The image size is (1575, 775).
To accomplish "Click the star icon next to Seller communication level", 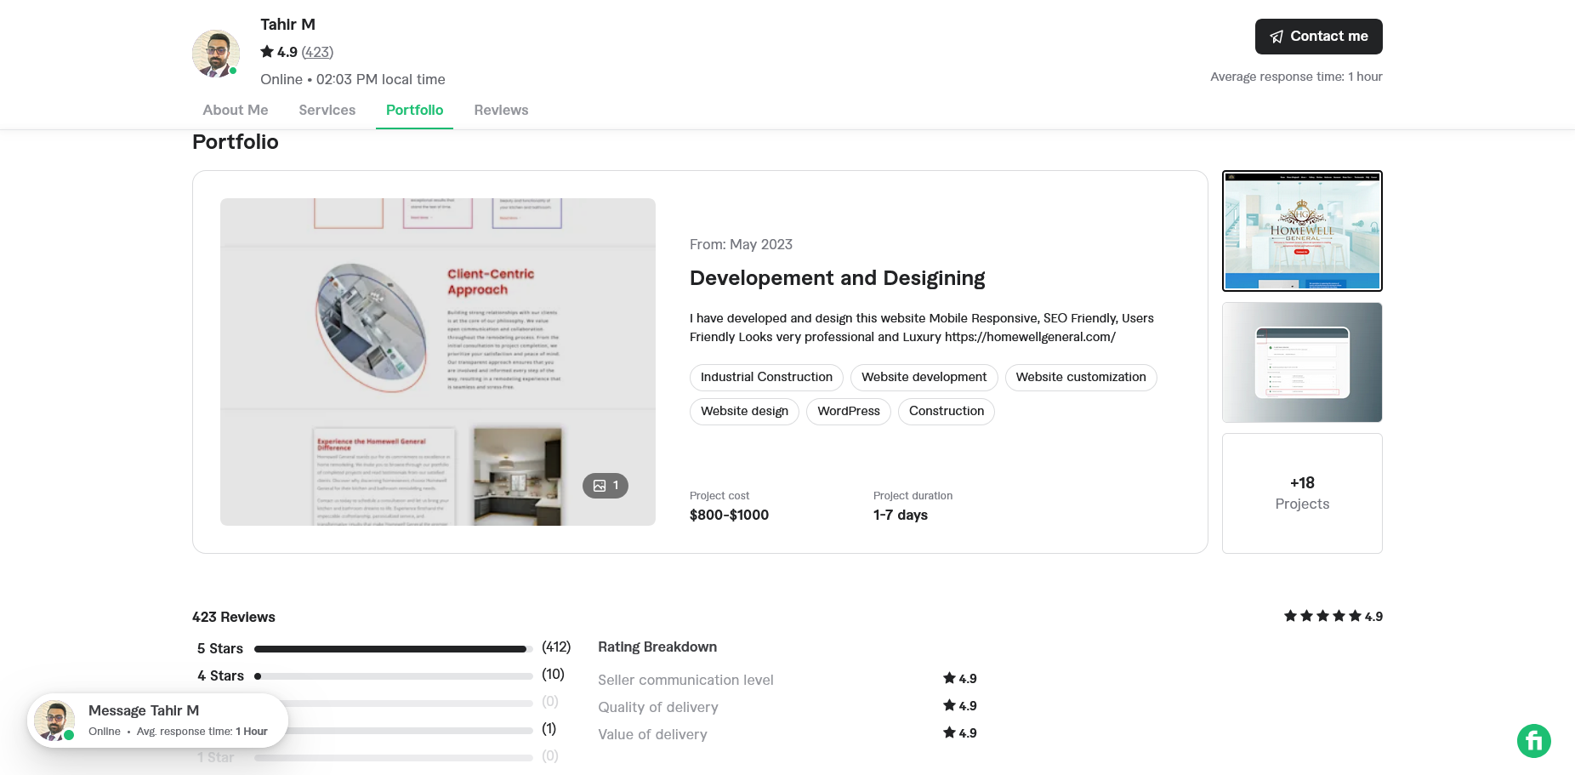I will (949, 678).
